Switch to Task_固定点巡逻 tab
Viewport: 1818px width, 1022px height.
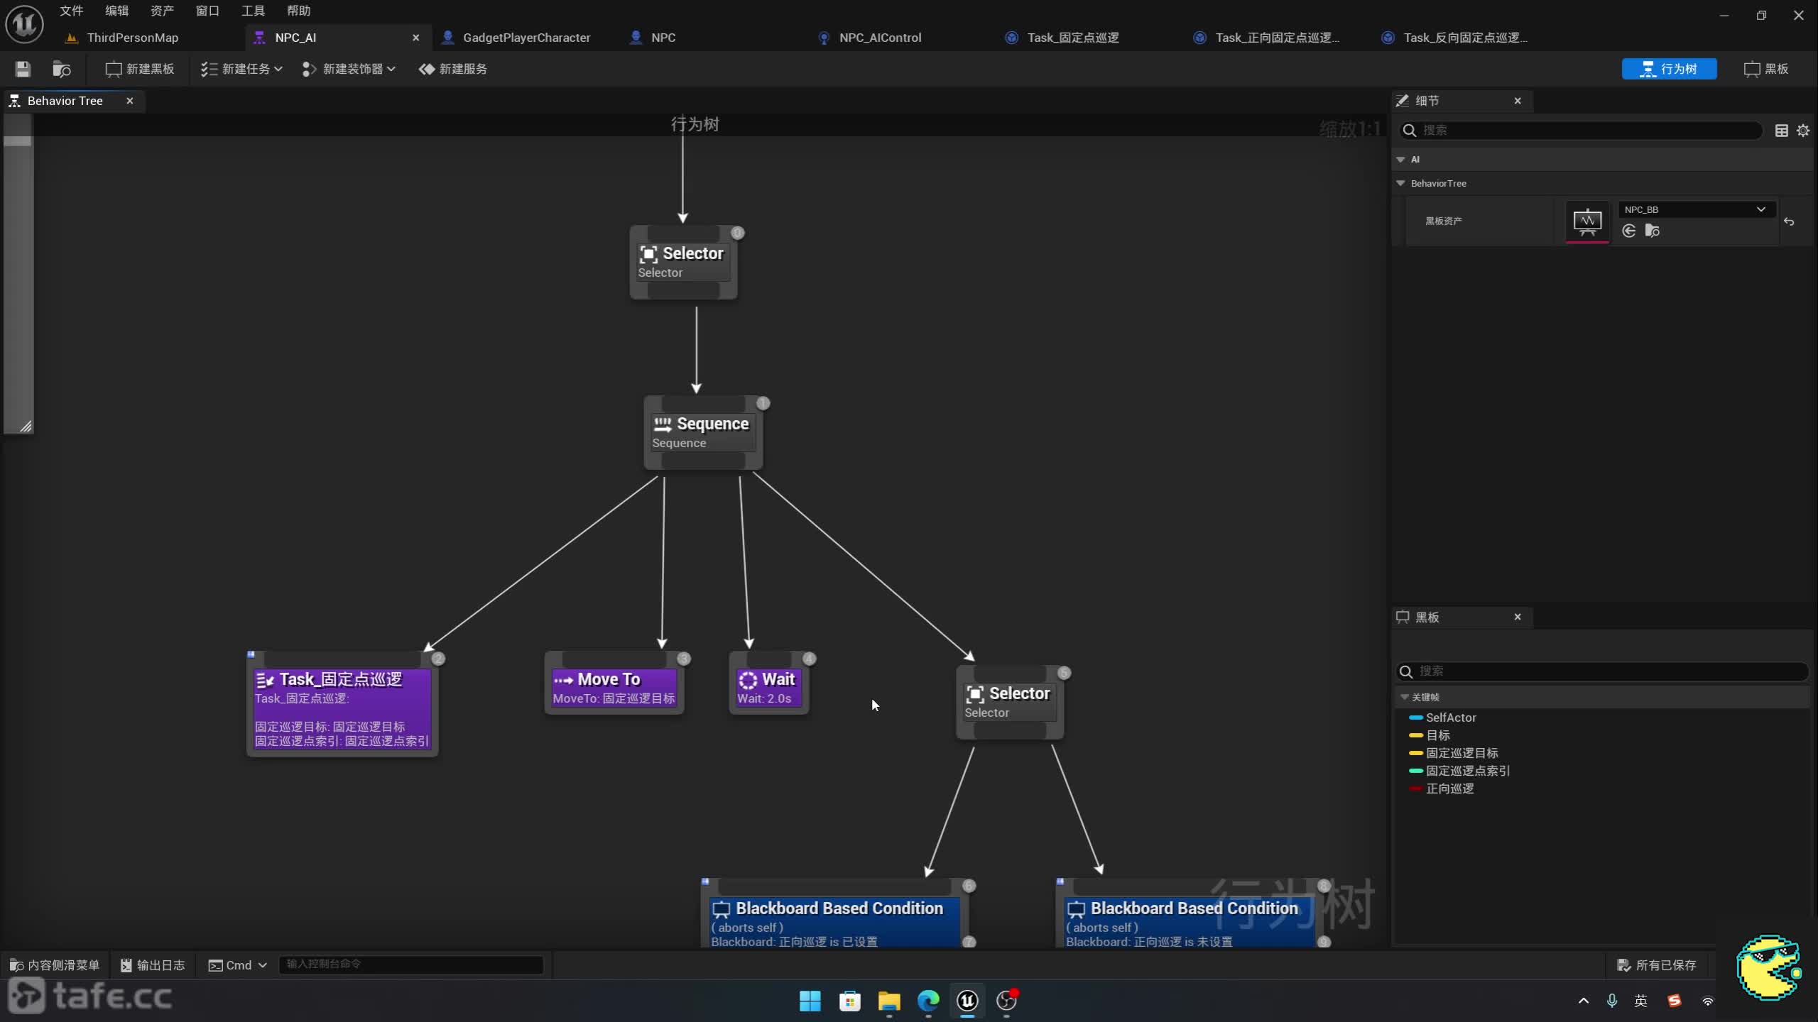tap(1072, 38)
